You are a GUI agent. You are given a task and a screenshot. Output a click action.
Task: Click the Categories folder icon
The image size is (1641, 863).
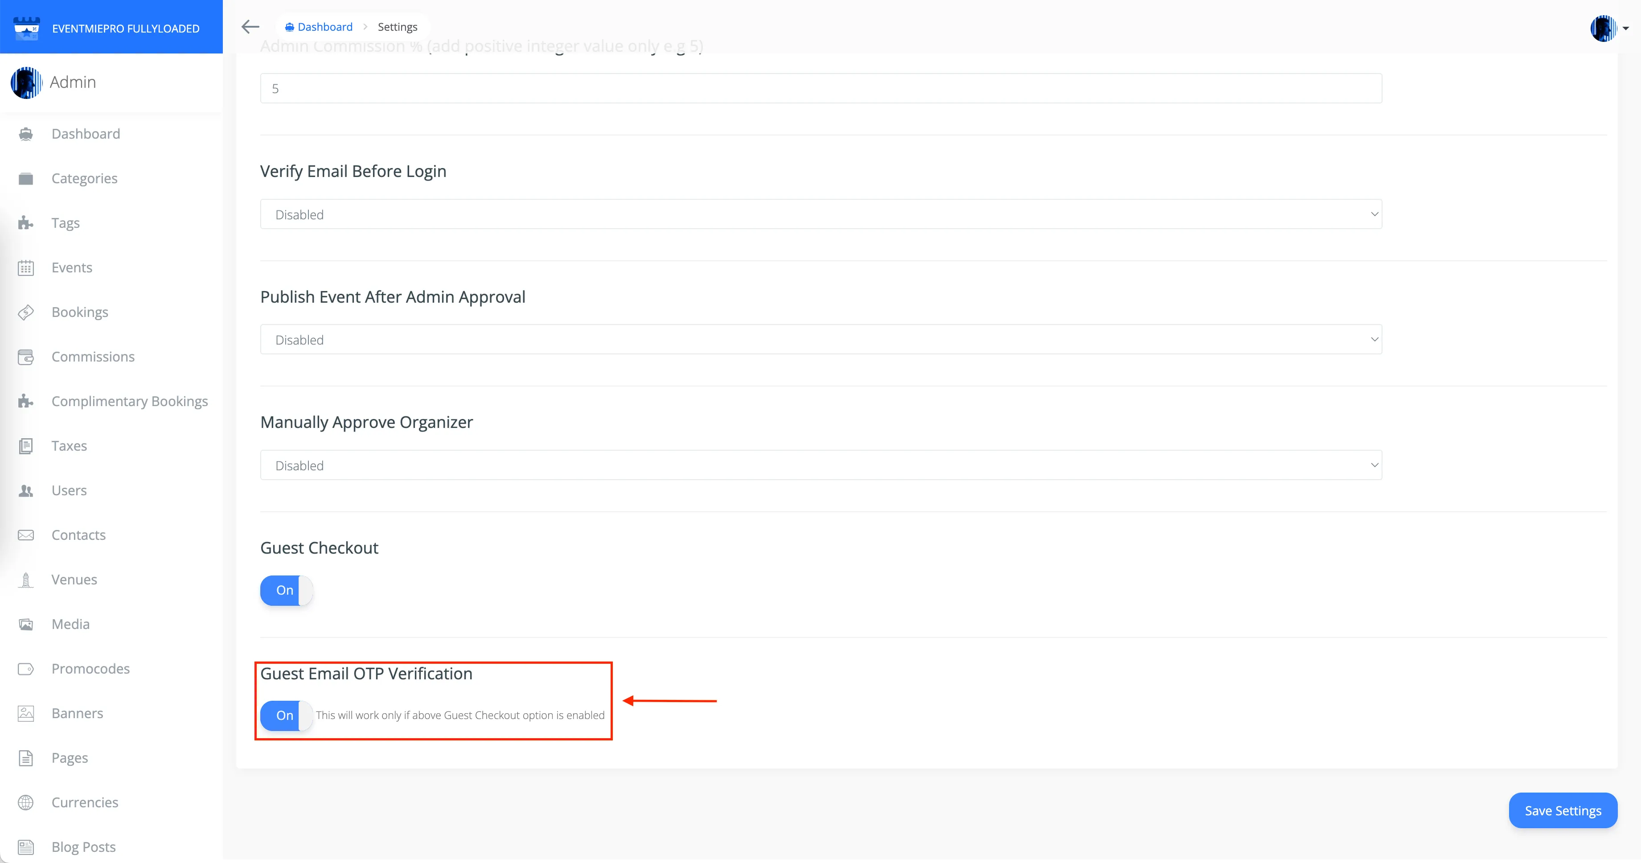pos(26,178)
